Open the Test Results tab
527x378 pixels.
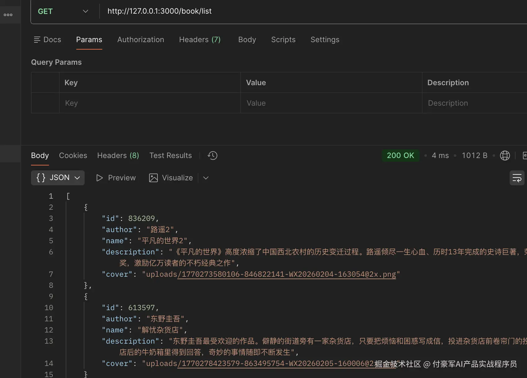point(170,156)
